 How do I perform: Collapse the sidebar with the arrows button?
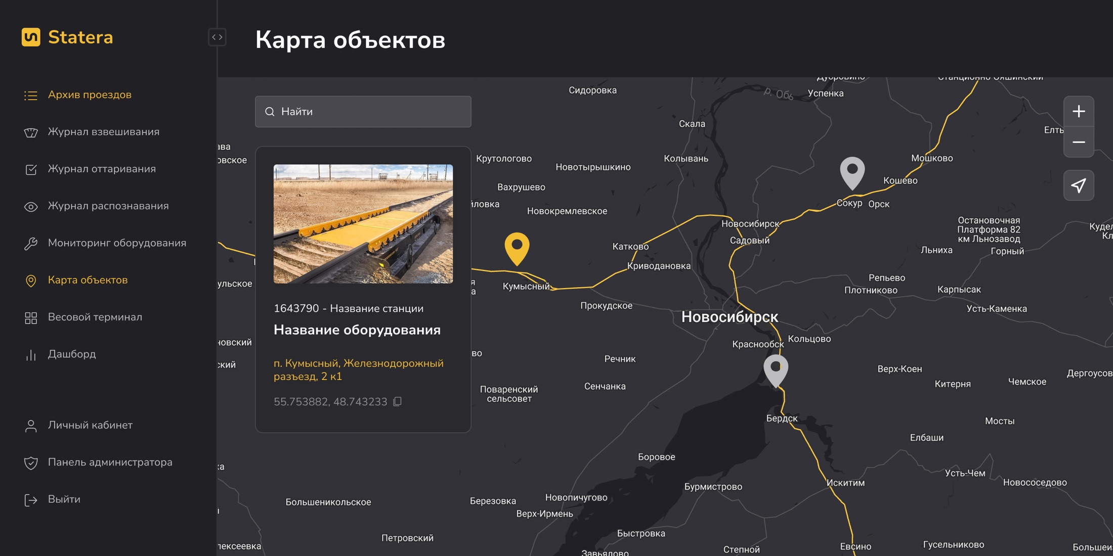point(217,37)
